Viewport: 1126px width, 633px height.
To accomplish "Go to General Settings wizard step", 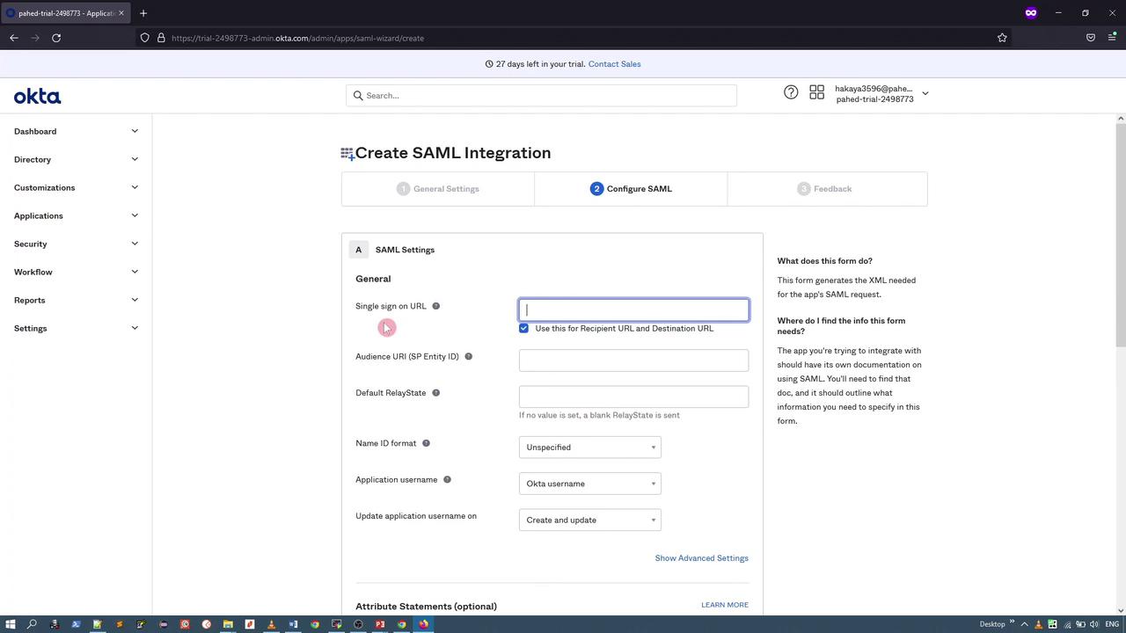I will 438,189.
